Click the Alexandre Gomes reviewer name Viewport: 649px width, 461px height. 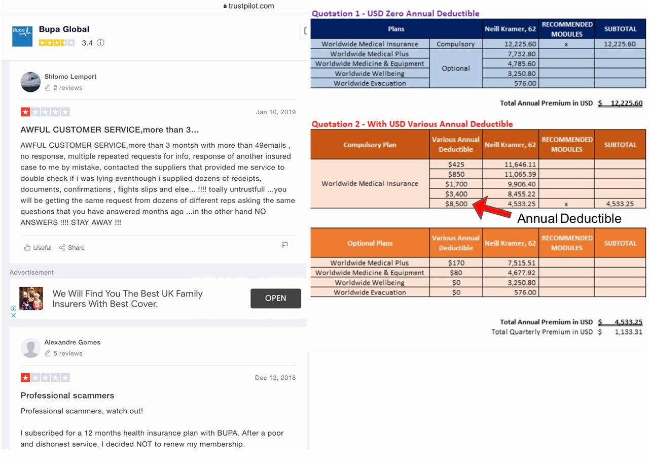tap(73, 342)
